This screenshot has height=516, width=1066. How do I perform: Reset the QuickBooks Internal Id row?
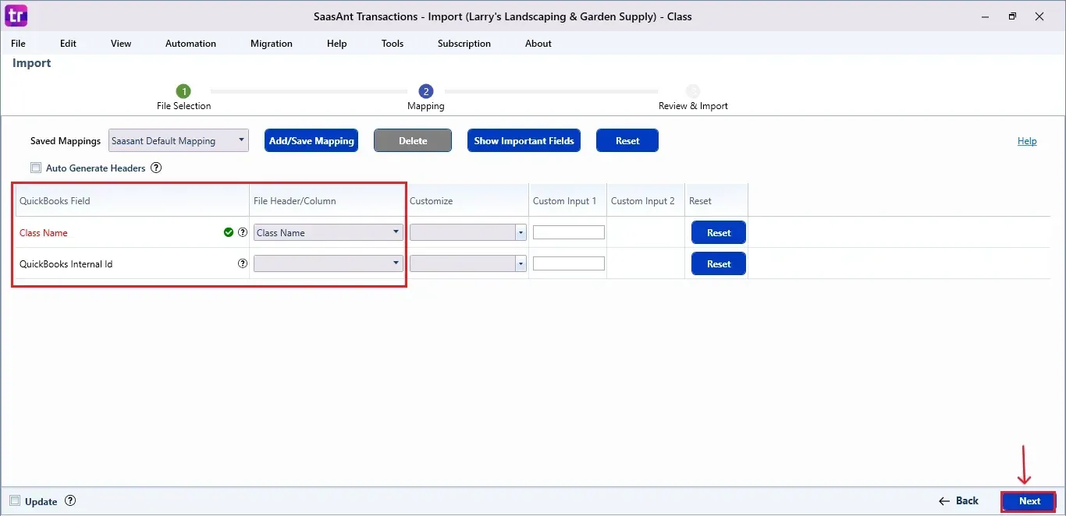tap(719, 263)
